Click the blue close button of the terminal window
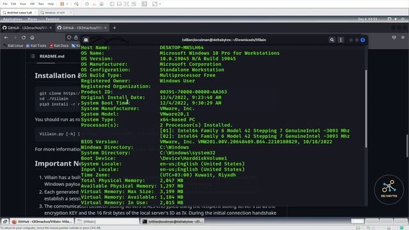 [362, 40]
